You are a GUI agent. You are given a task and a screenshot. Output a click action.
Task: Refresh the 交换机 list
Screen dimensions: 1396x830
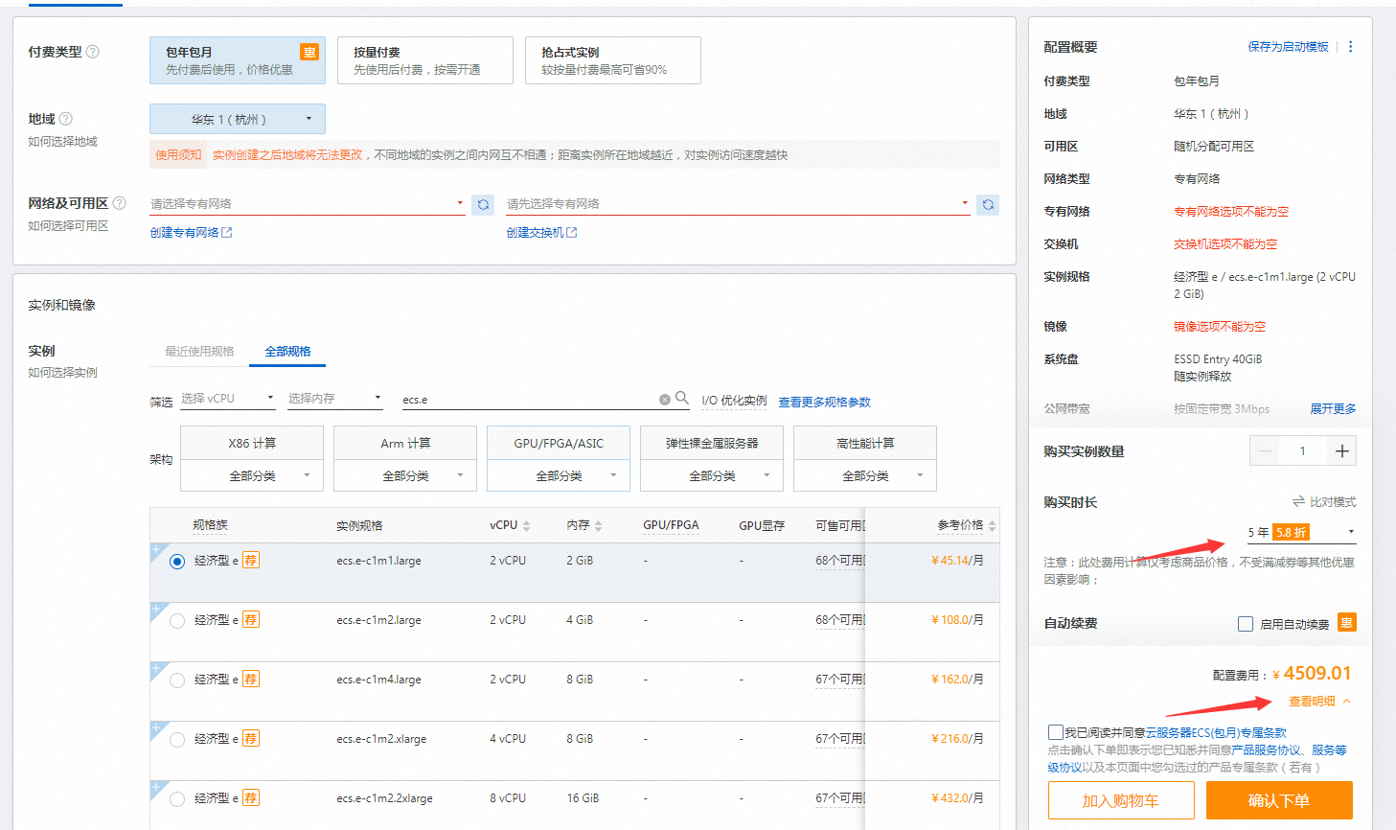(x=988, y=204)
